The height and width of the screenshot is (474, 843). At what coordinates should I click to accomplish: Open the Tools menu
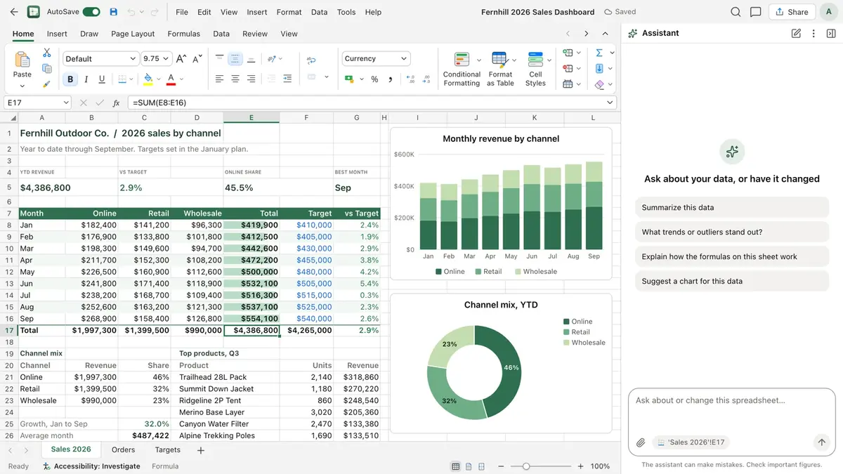pos(346,12)
